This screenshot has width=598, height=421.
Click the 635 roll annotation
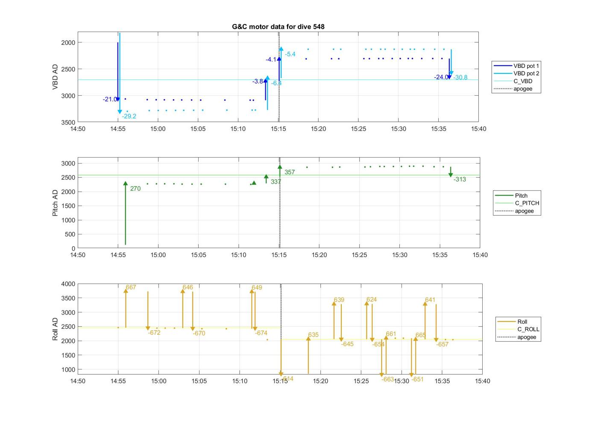pyautogui.click(x=313, y=335)
